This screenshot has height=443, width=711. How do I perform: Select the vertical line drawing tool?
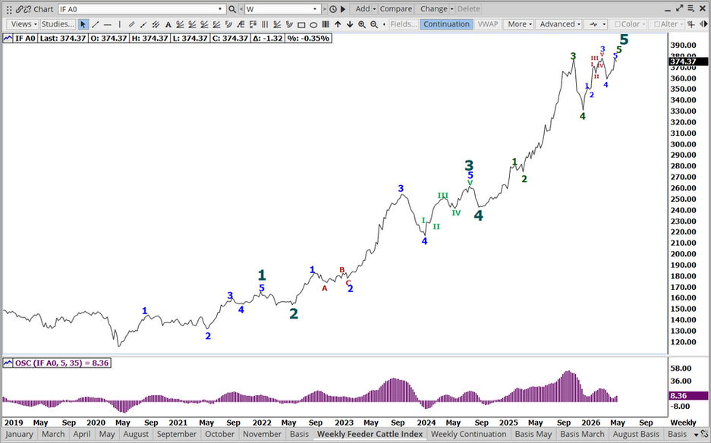120,24
